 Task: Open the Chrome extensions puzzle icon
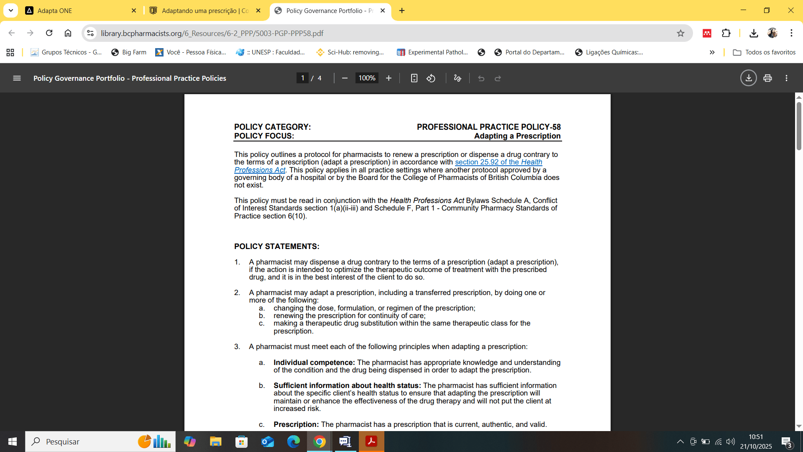coord(726,33)
